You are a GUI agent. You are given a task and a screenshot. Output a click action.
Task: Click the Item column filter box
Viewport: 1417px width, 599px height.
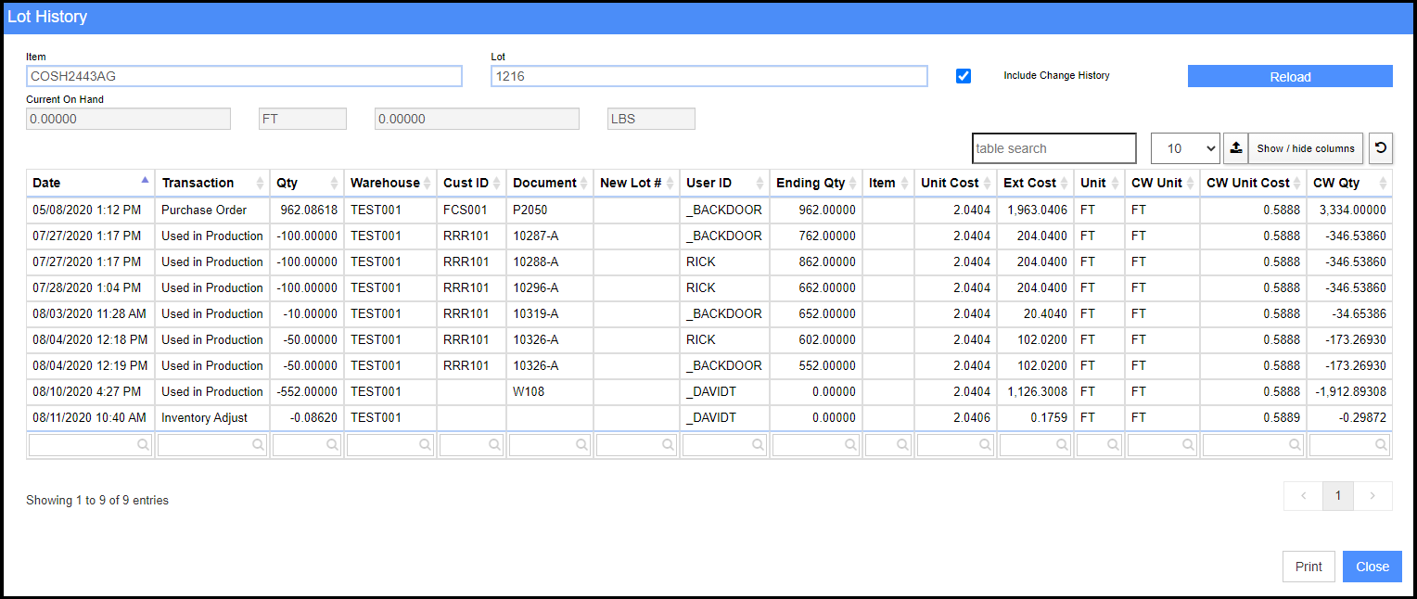[888, 445]
